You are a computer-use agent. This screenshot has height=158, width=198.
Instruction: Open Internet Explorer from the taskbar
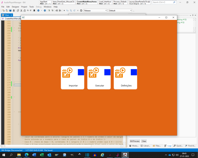tap(102, 155)
